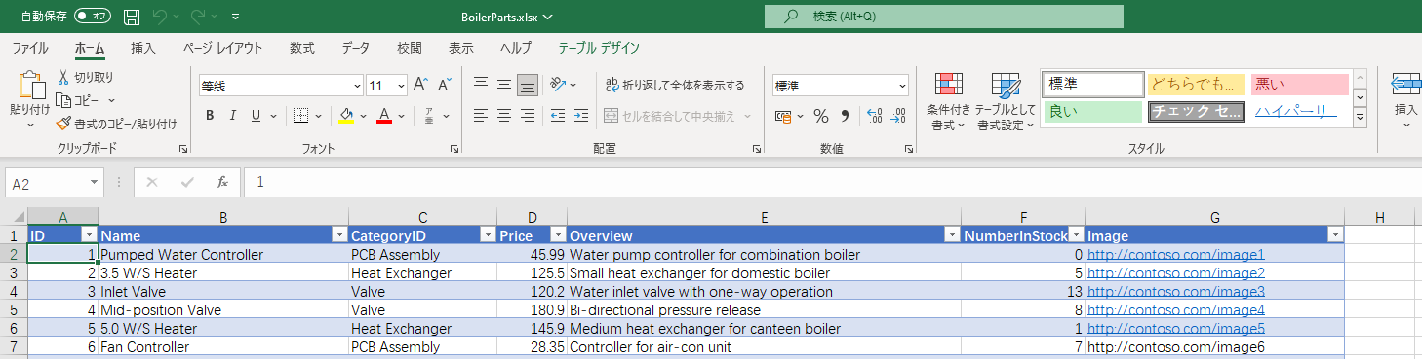Click the borders icon
1422x359 pixels.
point(300,116)
